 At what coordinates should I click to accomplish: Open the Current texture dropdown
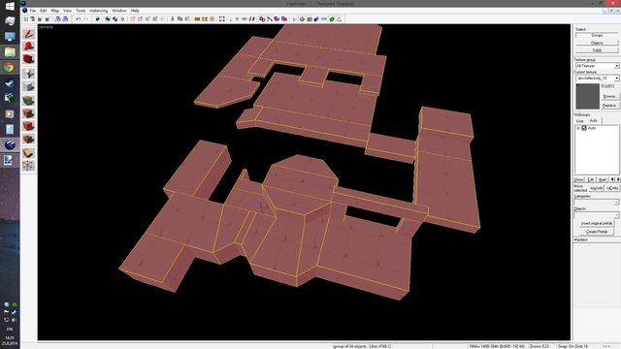(597, 78)
